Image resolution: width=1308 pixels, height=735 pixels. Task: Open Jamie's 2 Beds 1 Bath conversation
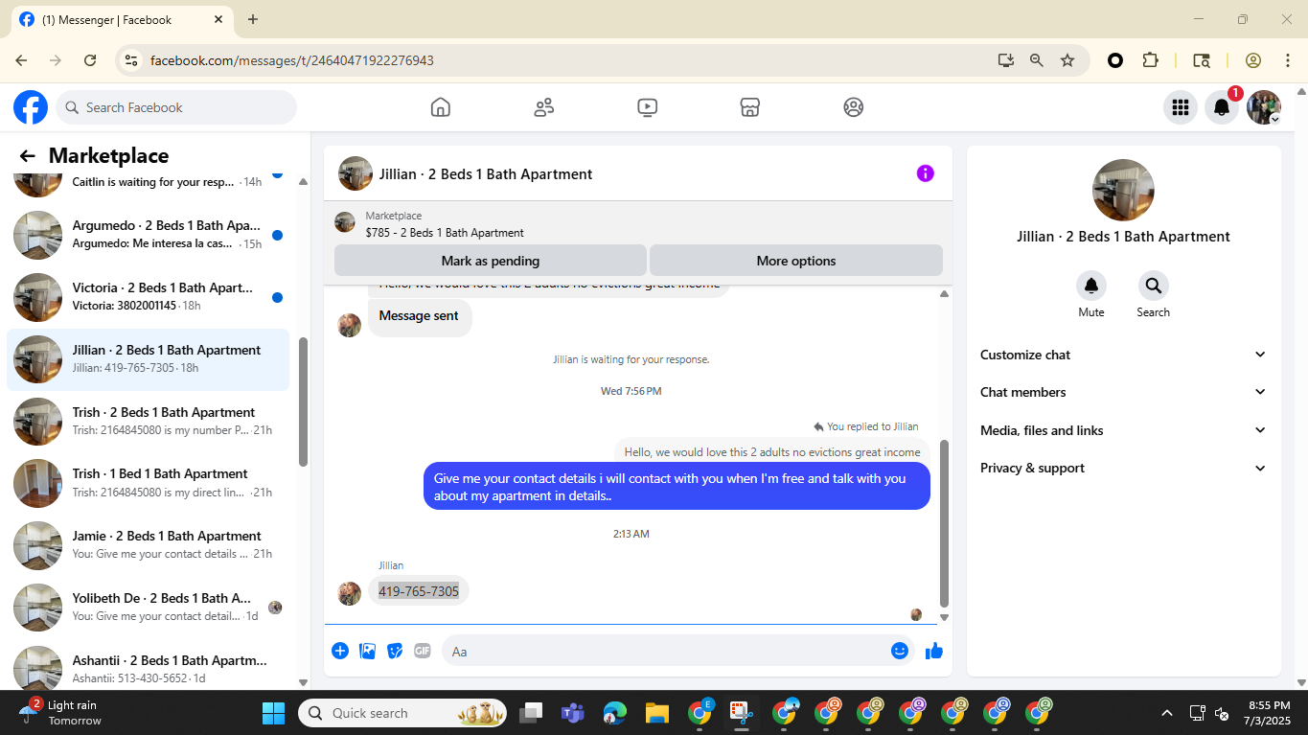coord(149,545)
